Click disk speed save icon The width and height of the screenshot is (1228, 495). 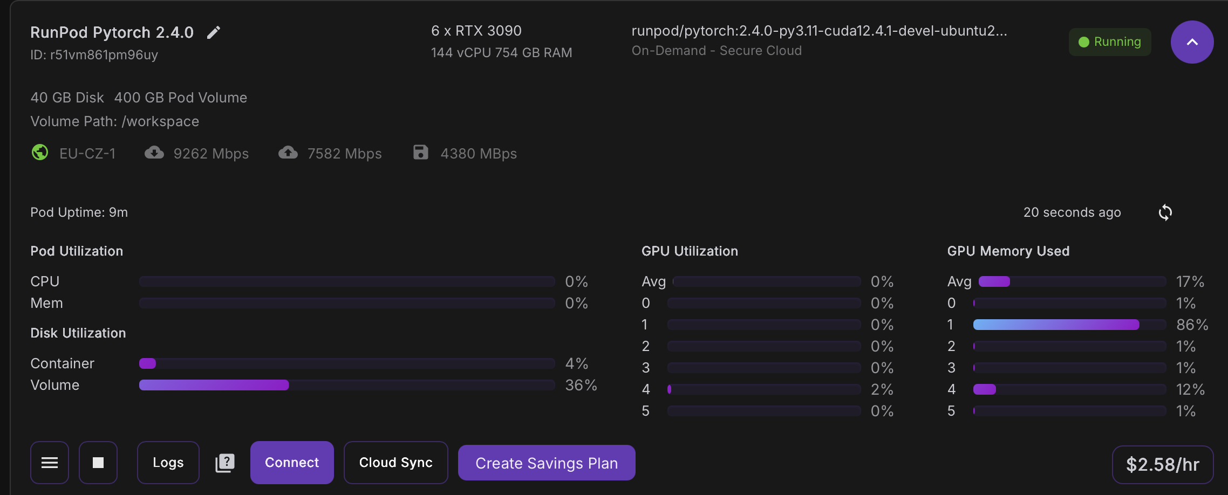421,153
